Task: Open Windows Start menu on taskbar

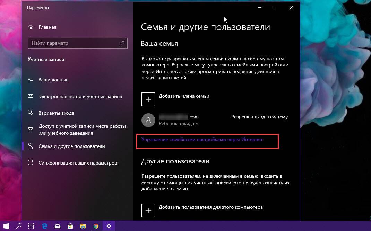Action: (6, 226)
